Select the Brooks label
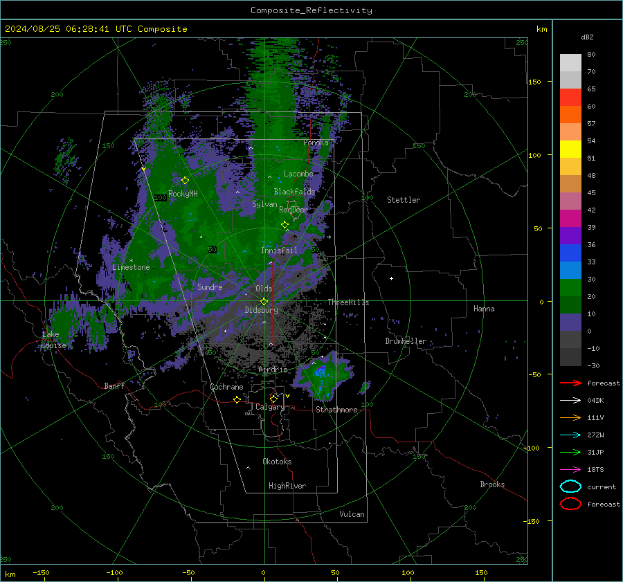This screenshot has height=582, width=623. (492, 484)
